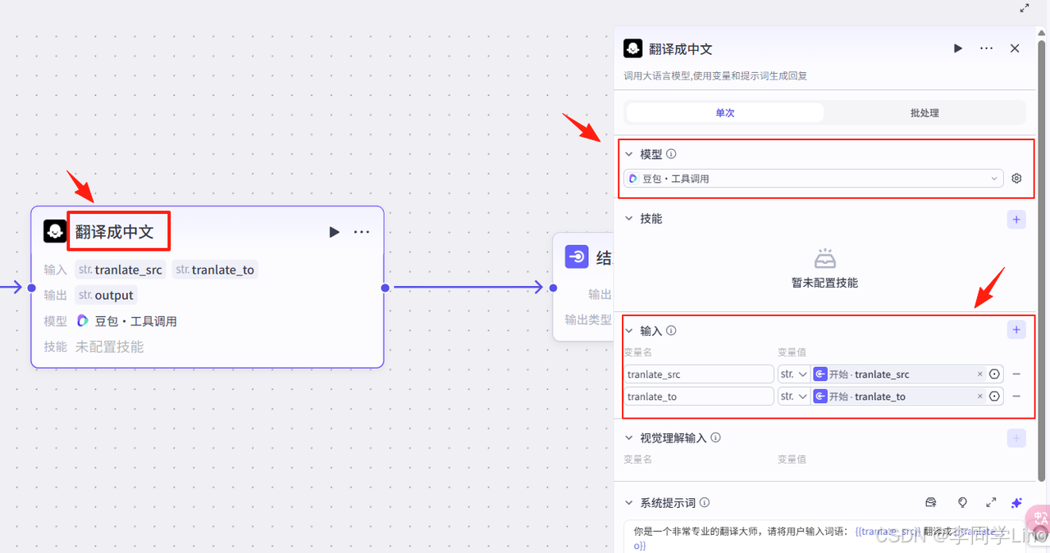Select the 翻译成中文 node title on canvas

114,232
